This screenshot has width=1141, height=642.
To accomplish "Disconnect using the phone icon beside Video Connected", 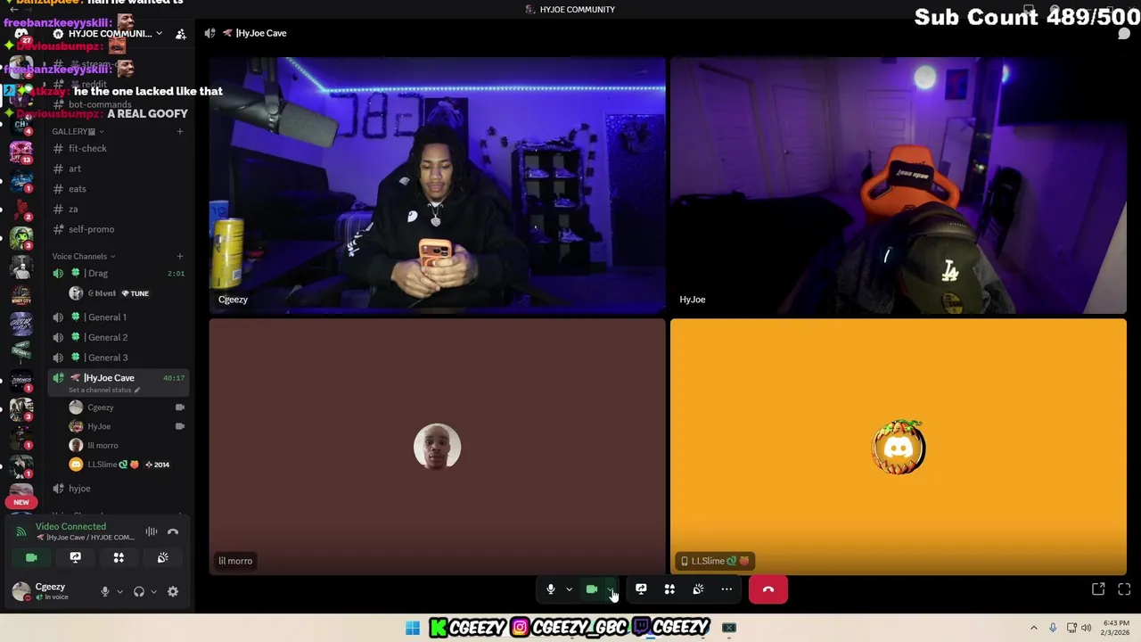I will coord(173,531).
